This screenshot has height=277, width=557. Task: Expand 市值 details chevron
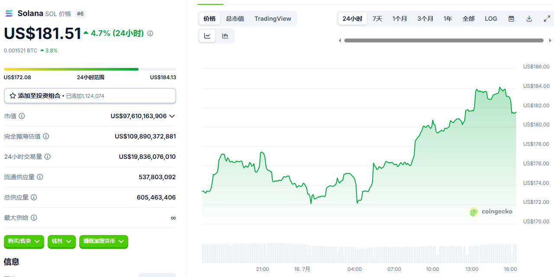[x=172, y=116]
